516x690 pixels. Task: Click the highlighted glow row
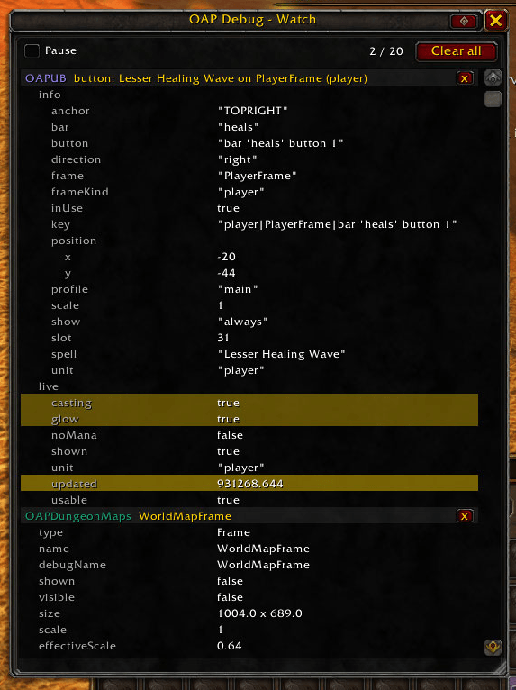[249, 419]
